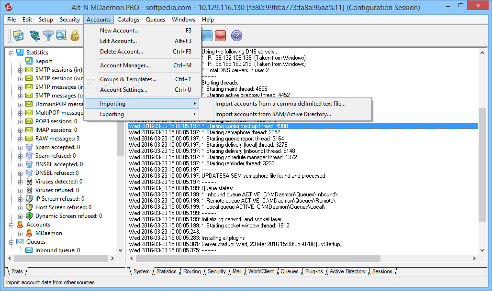Expand the SMTP sessions (in) node
This screenshot has width=492, height=291.
[21, 70]
